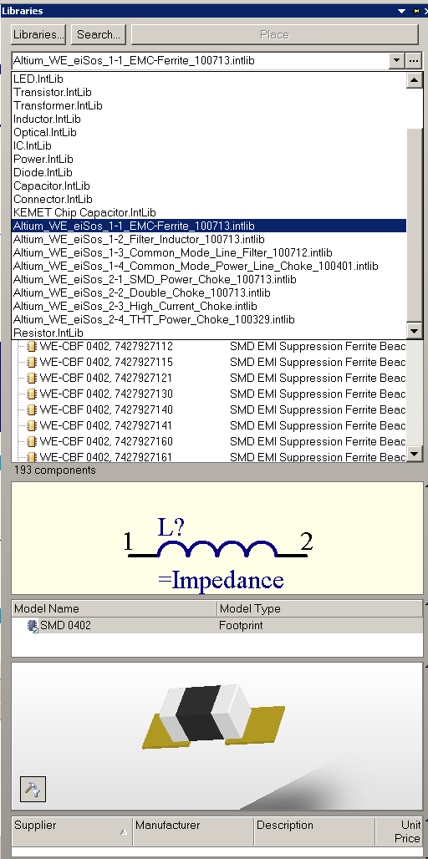The image size is (428, 859).
Task: Click description of 7427927115 row
Action: click(318, 362)
